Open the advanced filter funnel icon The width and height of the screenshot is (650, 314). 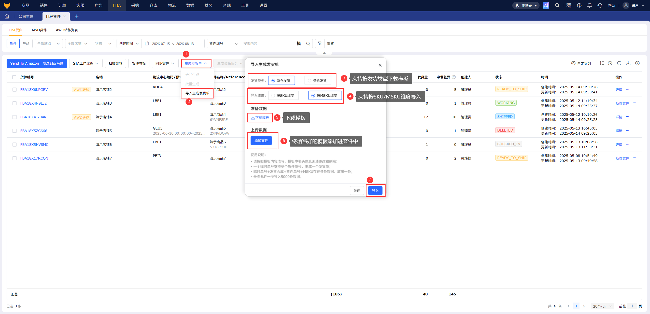click(320, 44)
